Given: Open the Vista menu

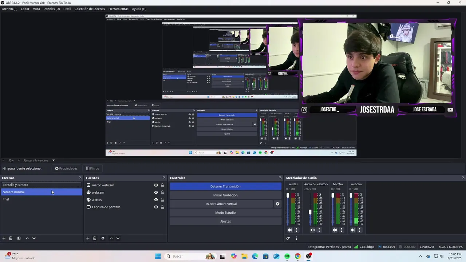Looking at the screenshot, I should (36, 9).
